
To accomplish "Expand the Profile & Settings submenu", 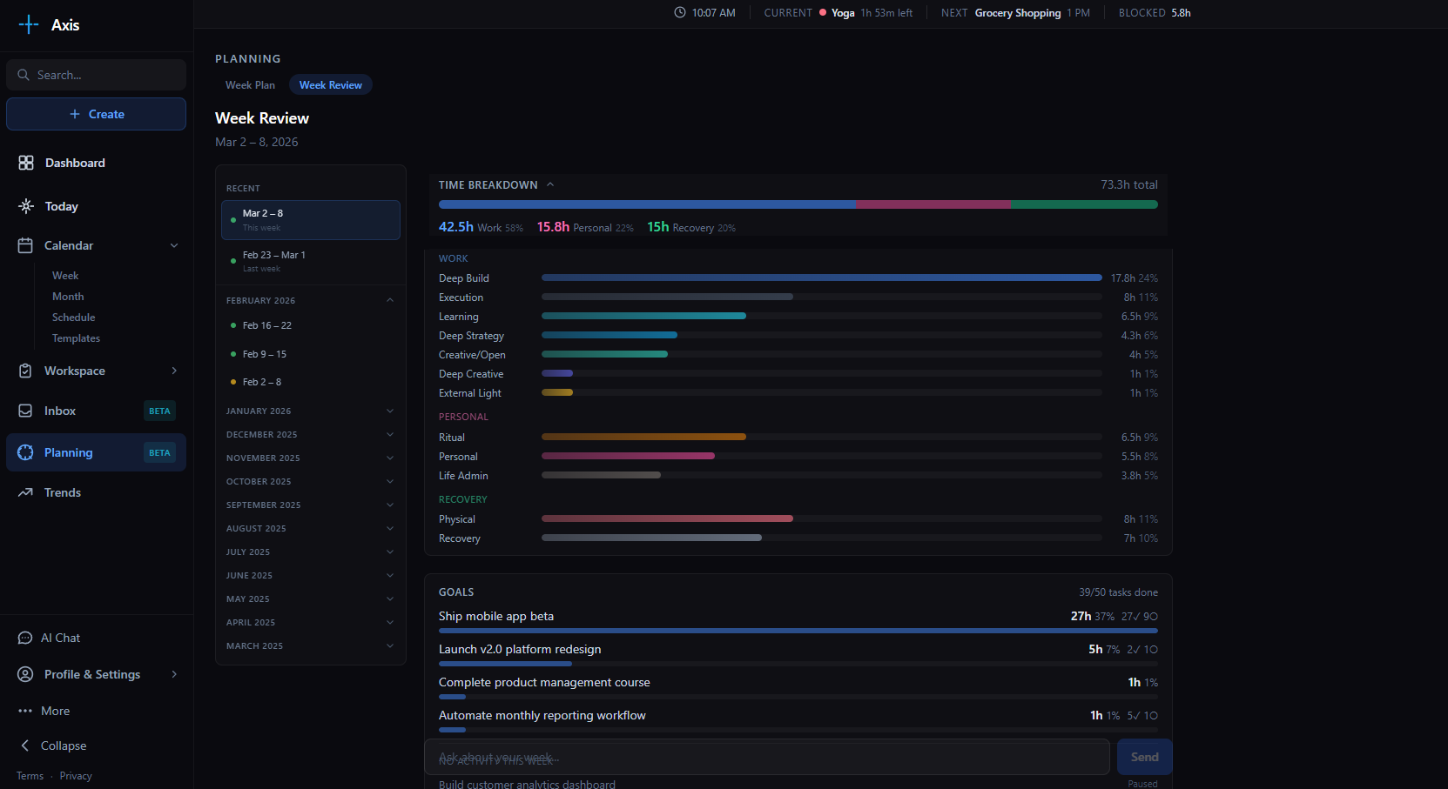I will pos(174,674).
